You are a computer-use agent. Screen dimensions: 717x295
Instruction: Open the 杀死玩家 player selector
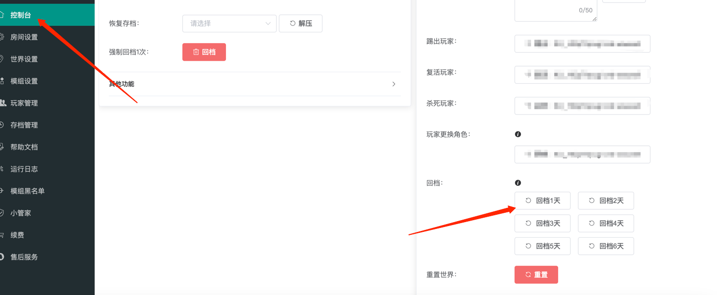(582, 106)
